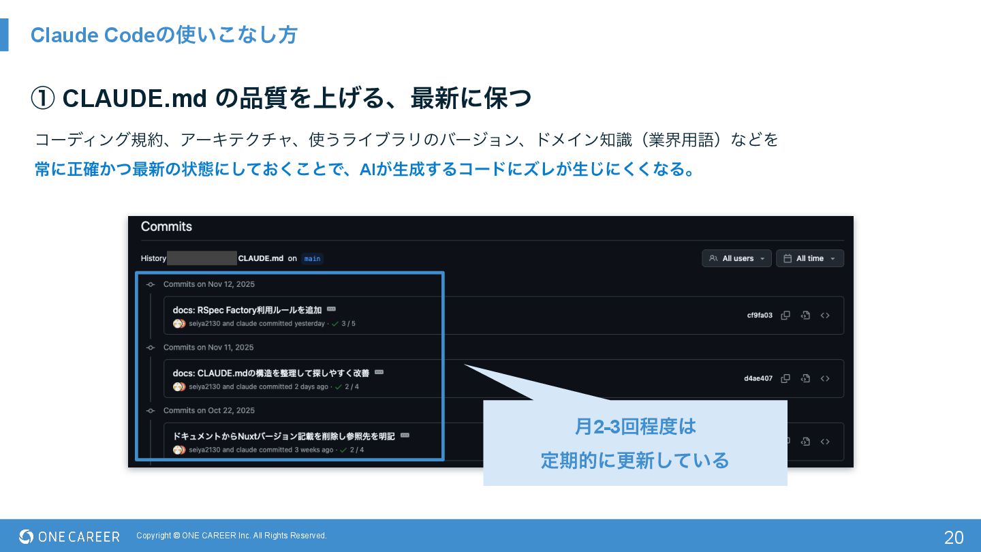Expand ellipsis description of CLAUDE.mdの構造 commit
The height and width of the screenshot is (552, 981).
pos(379,372)
